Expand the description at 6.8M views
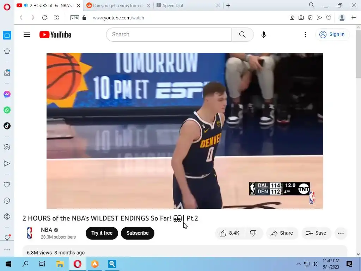The width and height of the screenshot is (361, 271). point(185,252)
